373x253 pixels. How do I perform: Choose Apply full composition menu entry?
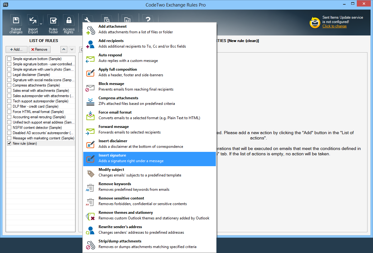pyautogui.click(x=149, y=73)
